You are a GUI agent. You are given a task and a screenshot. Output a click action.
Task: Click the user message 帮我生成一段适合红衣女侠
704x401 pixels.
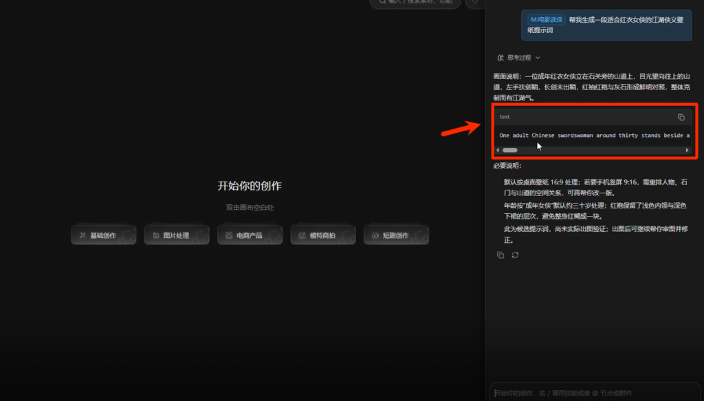click(x=605, y=25)
